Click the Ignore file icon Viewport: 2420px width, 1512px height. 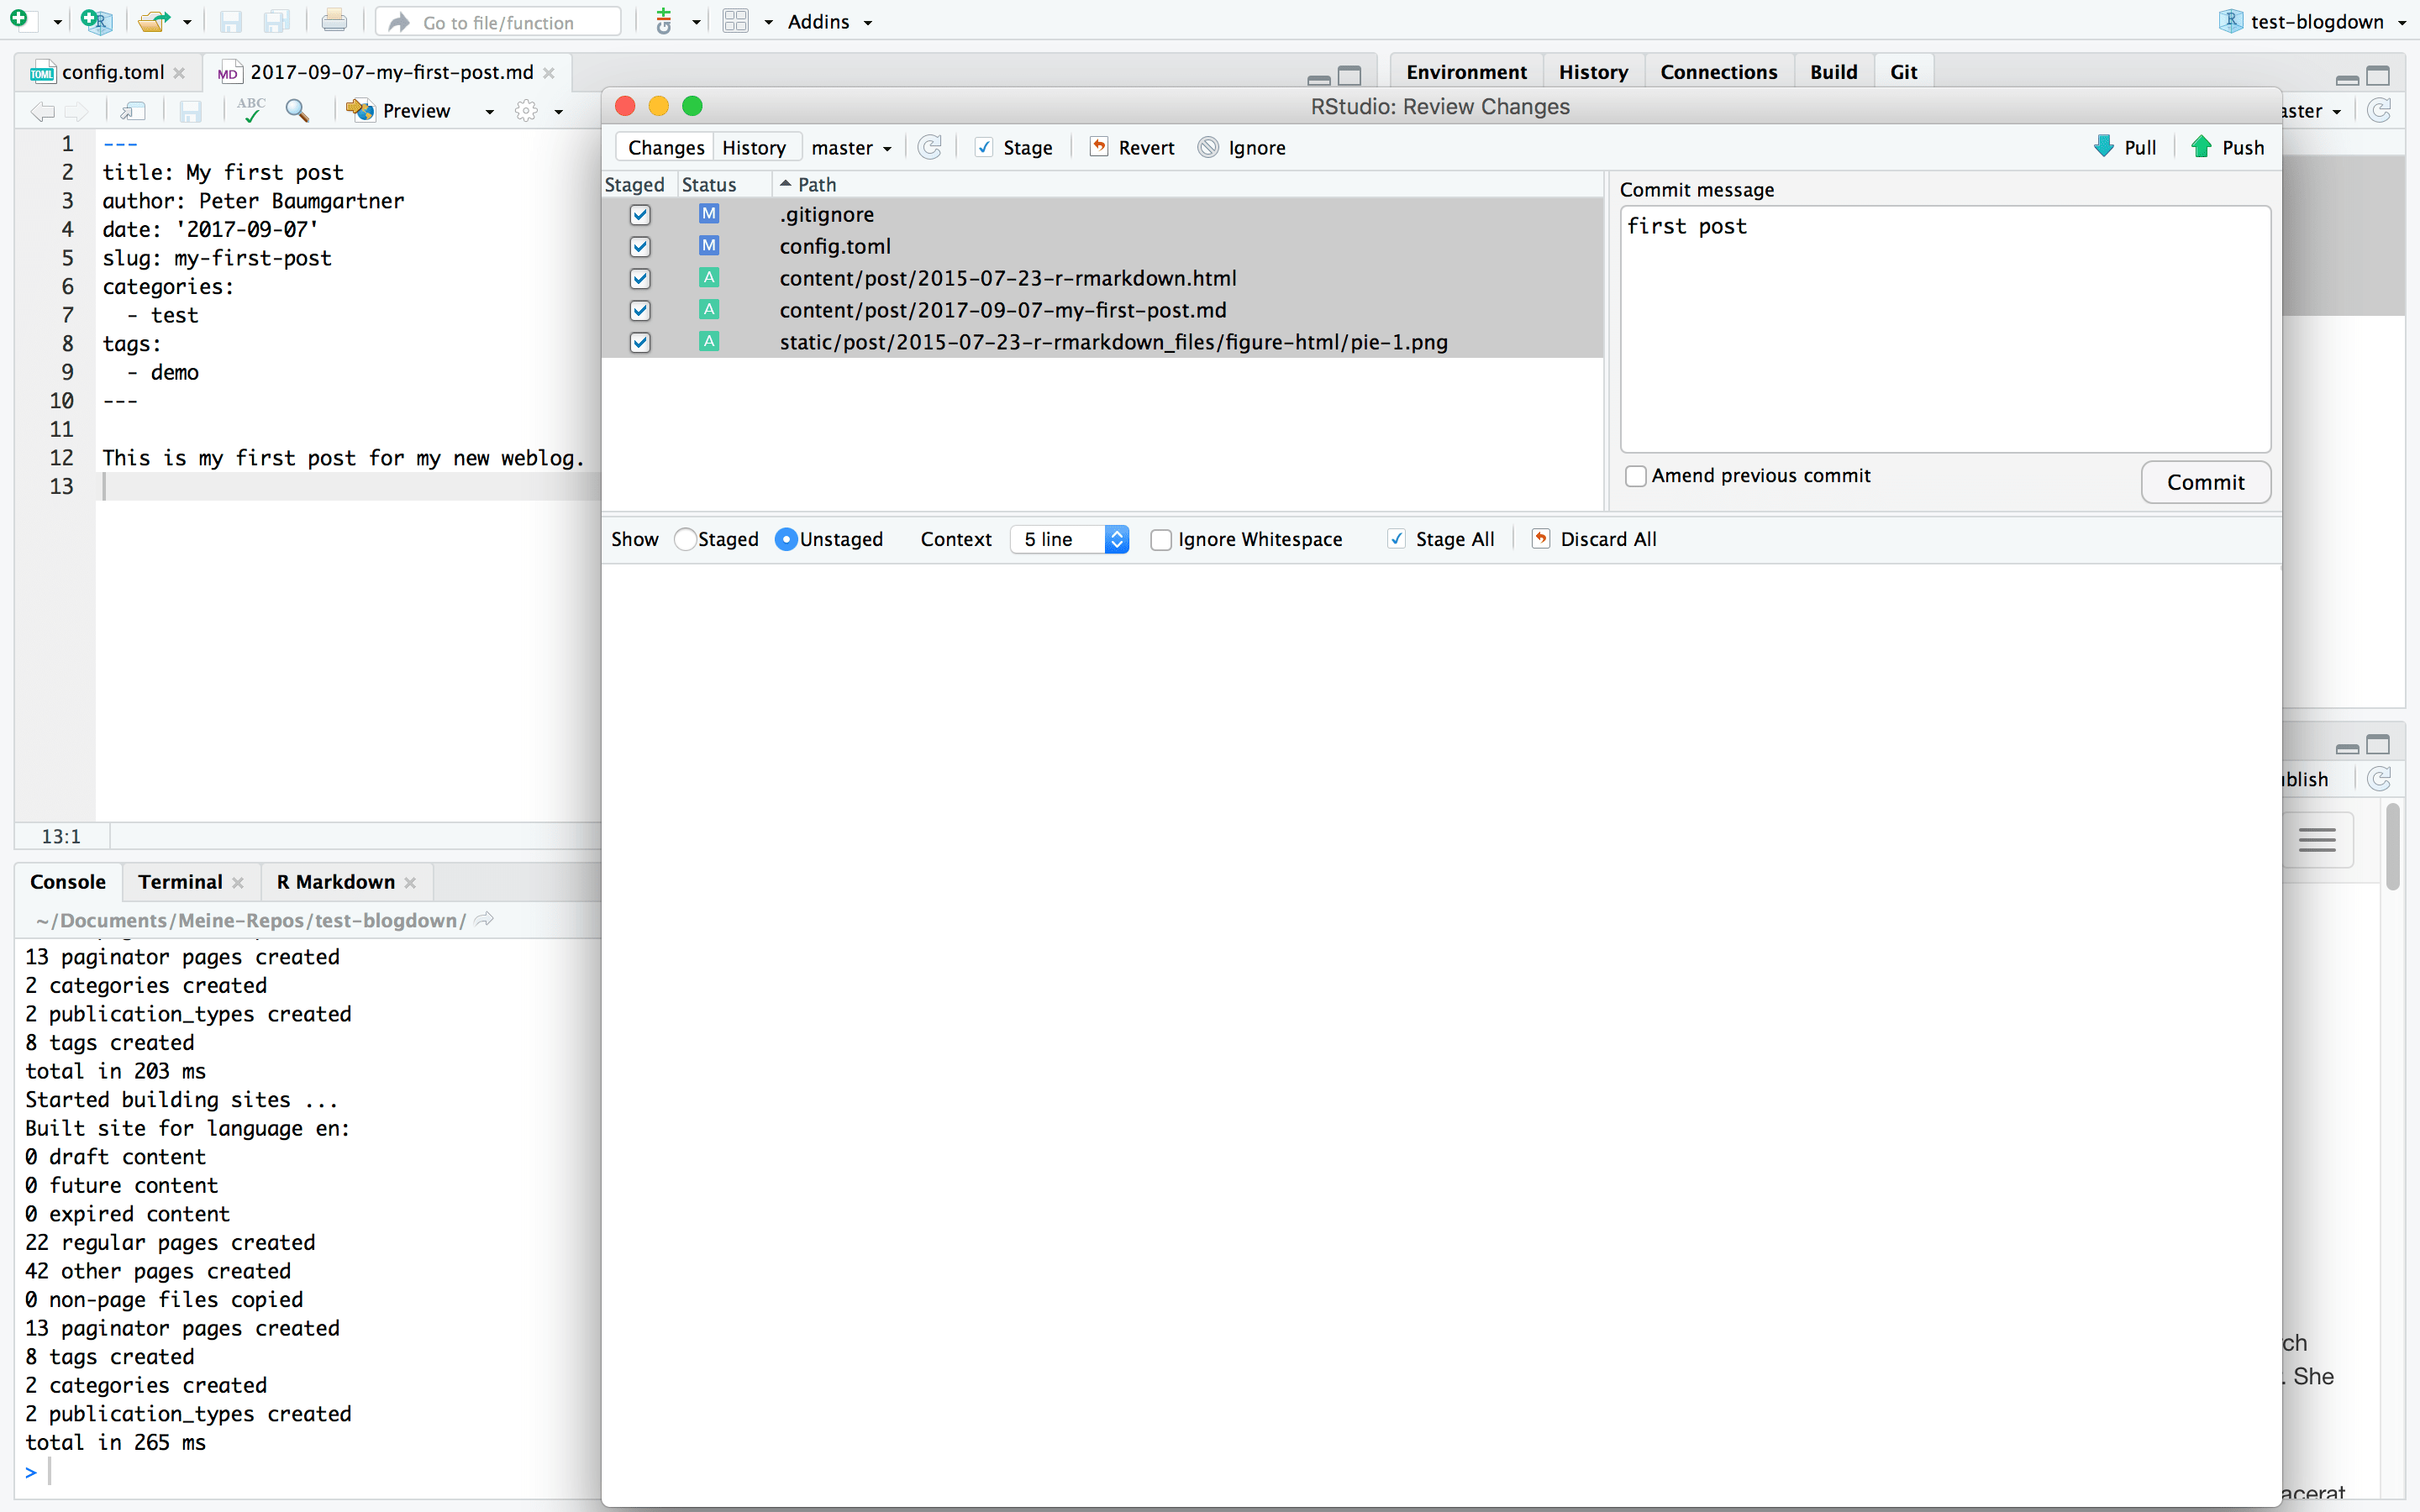1208,147
